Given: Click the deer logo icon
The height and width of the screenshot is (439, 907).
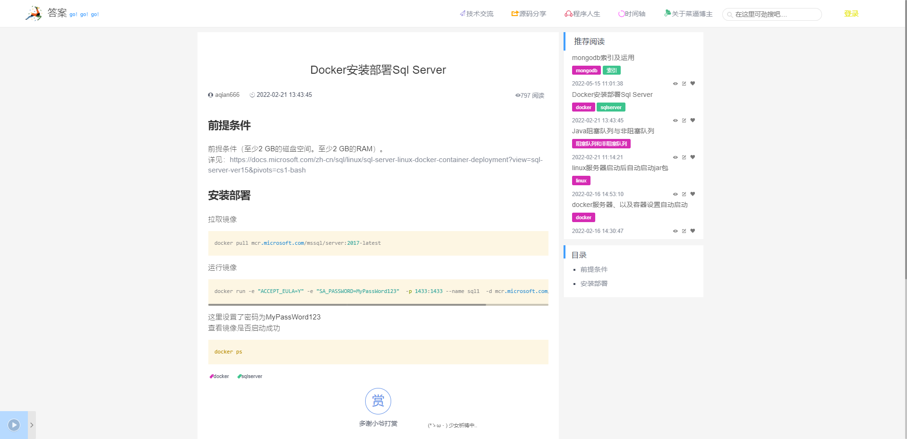Looking at the screenshot, I should coord(34,13).
